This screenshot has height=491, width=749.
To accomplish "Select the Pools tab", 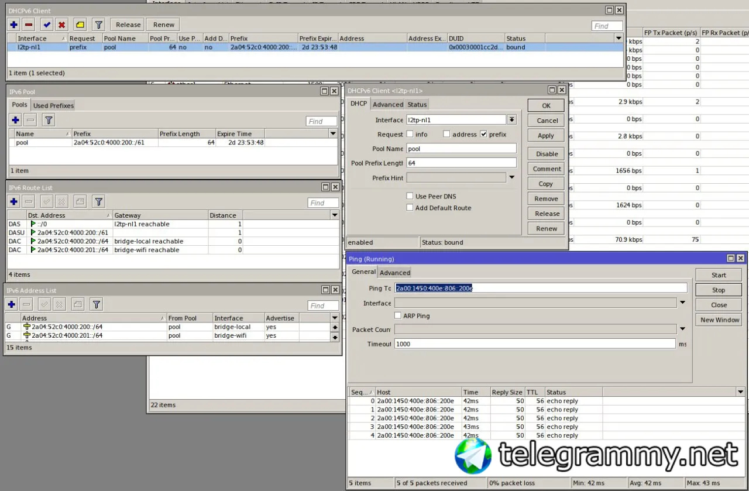I will tap(20, 105).
